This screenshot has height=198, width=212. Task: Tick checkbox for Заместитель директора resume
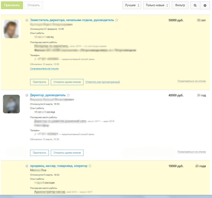point(27,20)
